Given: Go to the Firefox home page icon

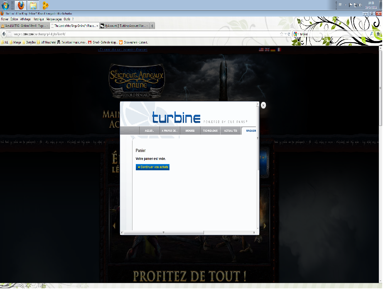Looking at the screenshot, I should (378, 34).
